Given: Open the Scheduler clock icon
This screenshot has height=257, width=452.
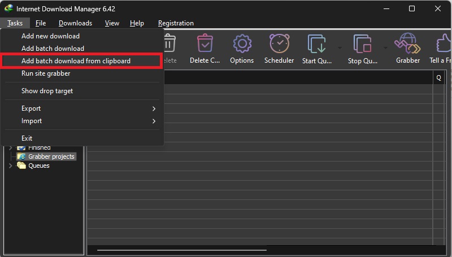Looking at the screenshot, I should pos(279,44).
